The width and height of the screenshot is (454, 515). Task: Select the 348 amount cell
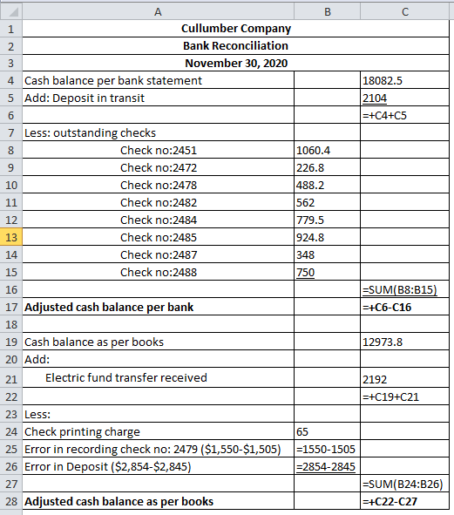(x=327, y=254)
